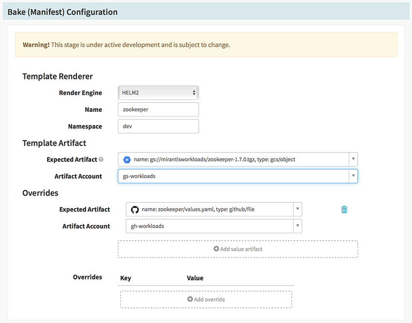412x323 pixels.
Task: Click the Key column header
Action: (126, 278)
